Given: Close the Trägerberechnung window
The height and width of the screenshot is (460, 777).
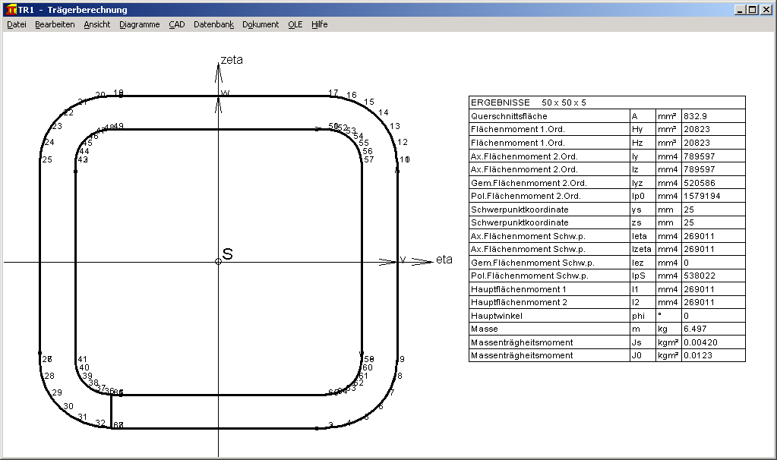Looking at the screenshot, I should [766, 10].
